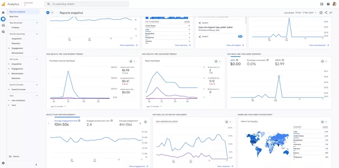
Task: Select the ARPPU metric tab
Action: [280, 62]
